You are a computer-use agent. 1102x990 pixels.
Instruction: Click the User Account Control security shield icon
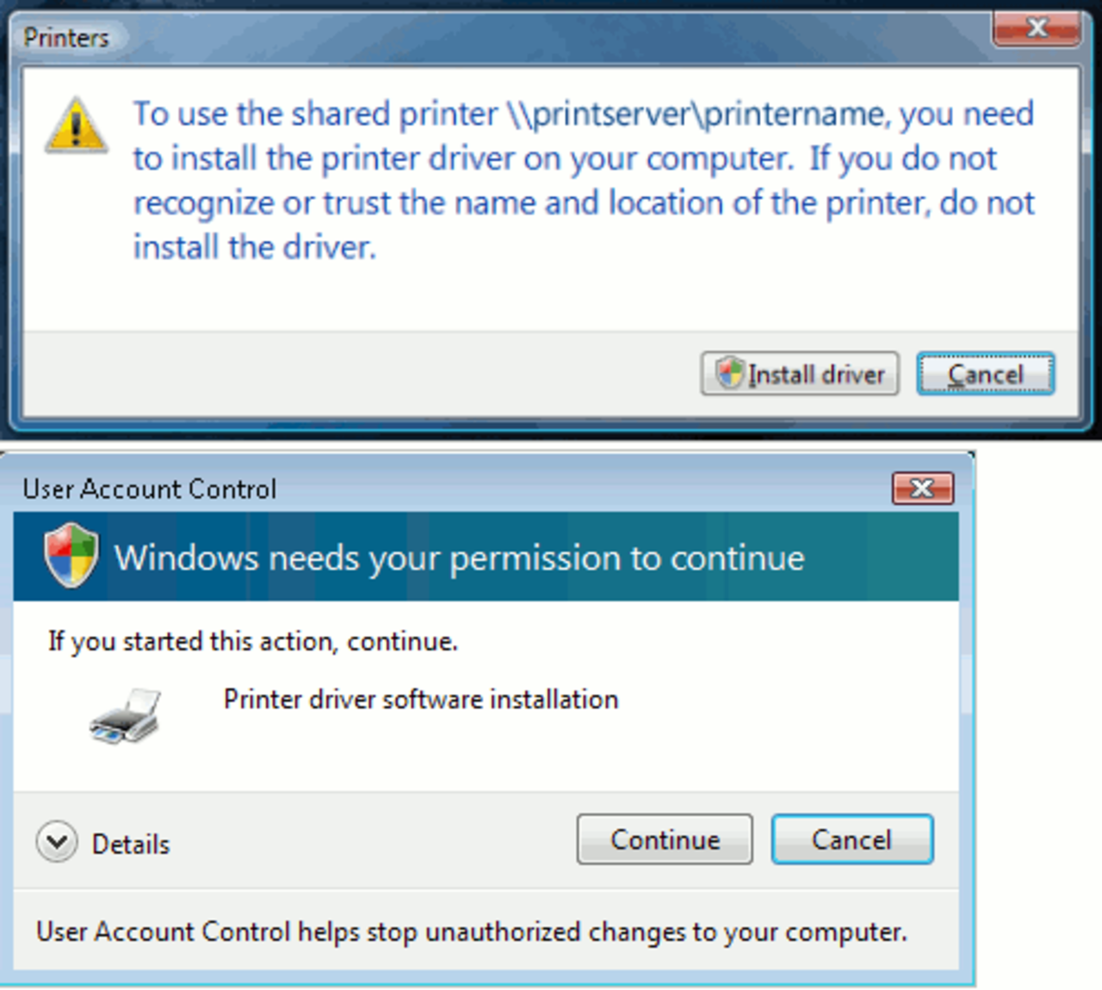coord(71,556)
